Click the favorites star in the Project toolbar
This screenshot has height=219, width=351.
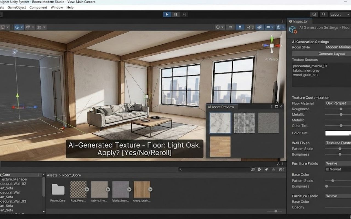[273, 169]
